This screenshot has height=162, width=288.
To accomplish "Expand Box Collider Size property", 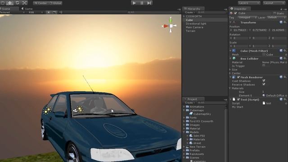I will tap(230, 70).
